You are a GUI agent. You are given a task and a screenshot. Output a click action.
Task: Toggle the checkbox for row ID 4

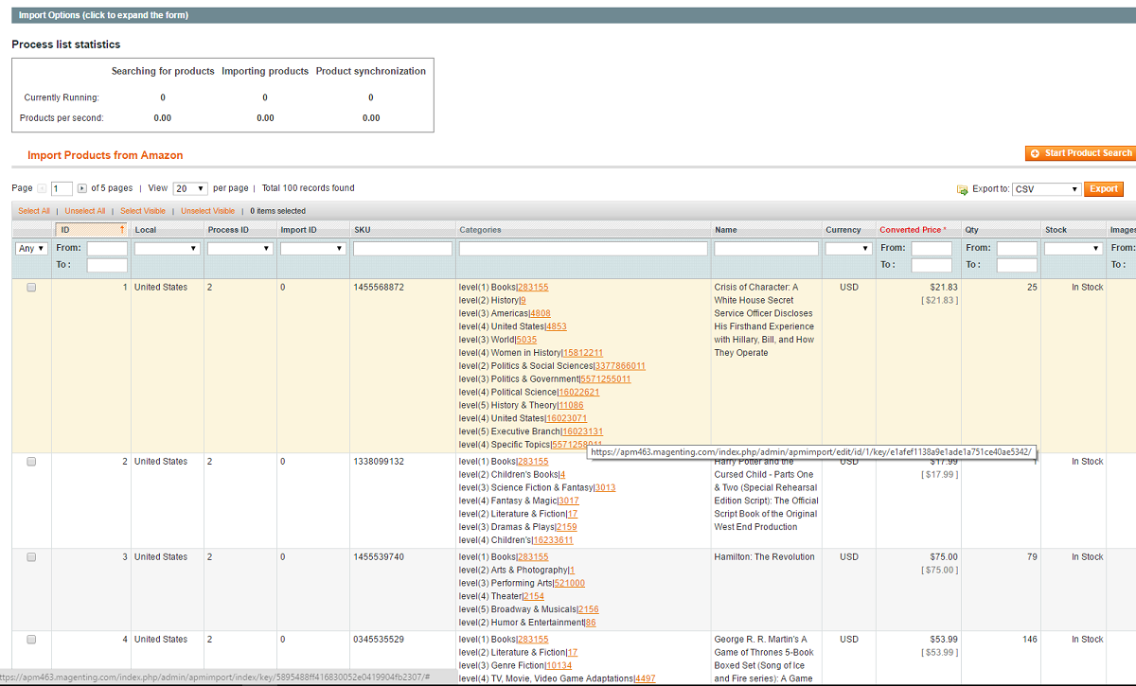pyautogui.click(x=31, y=640)
